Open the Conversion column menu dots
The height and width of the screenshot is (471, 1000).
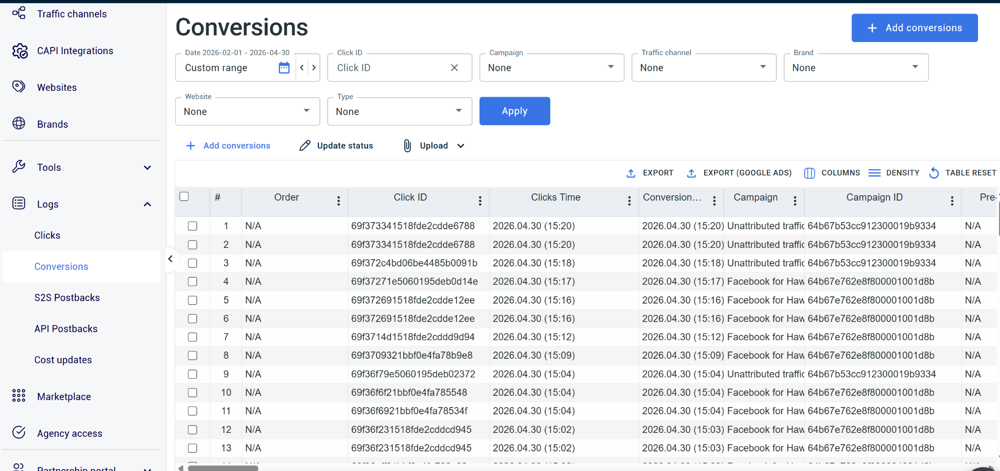[714, 201]
